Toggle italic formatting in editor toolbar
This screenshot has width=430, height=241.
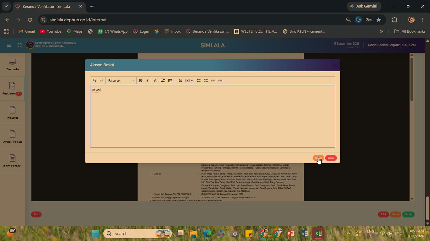pos(147,81)
